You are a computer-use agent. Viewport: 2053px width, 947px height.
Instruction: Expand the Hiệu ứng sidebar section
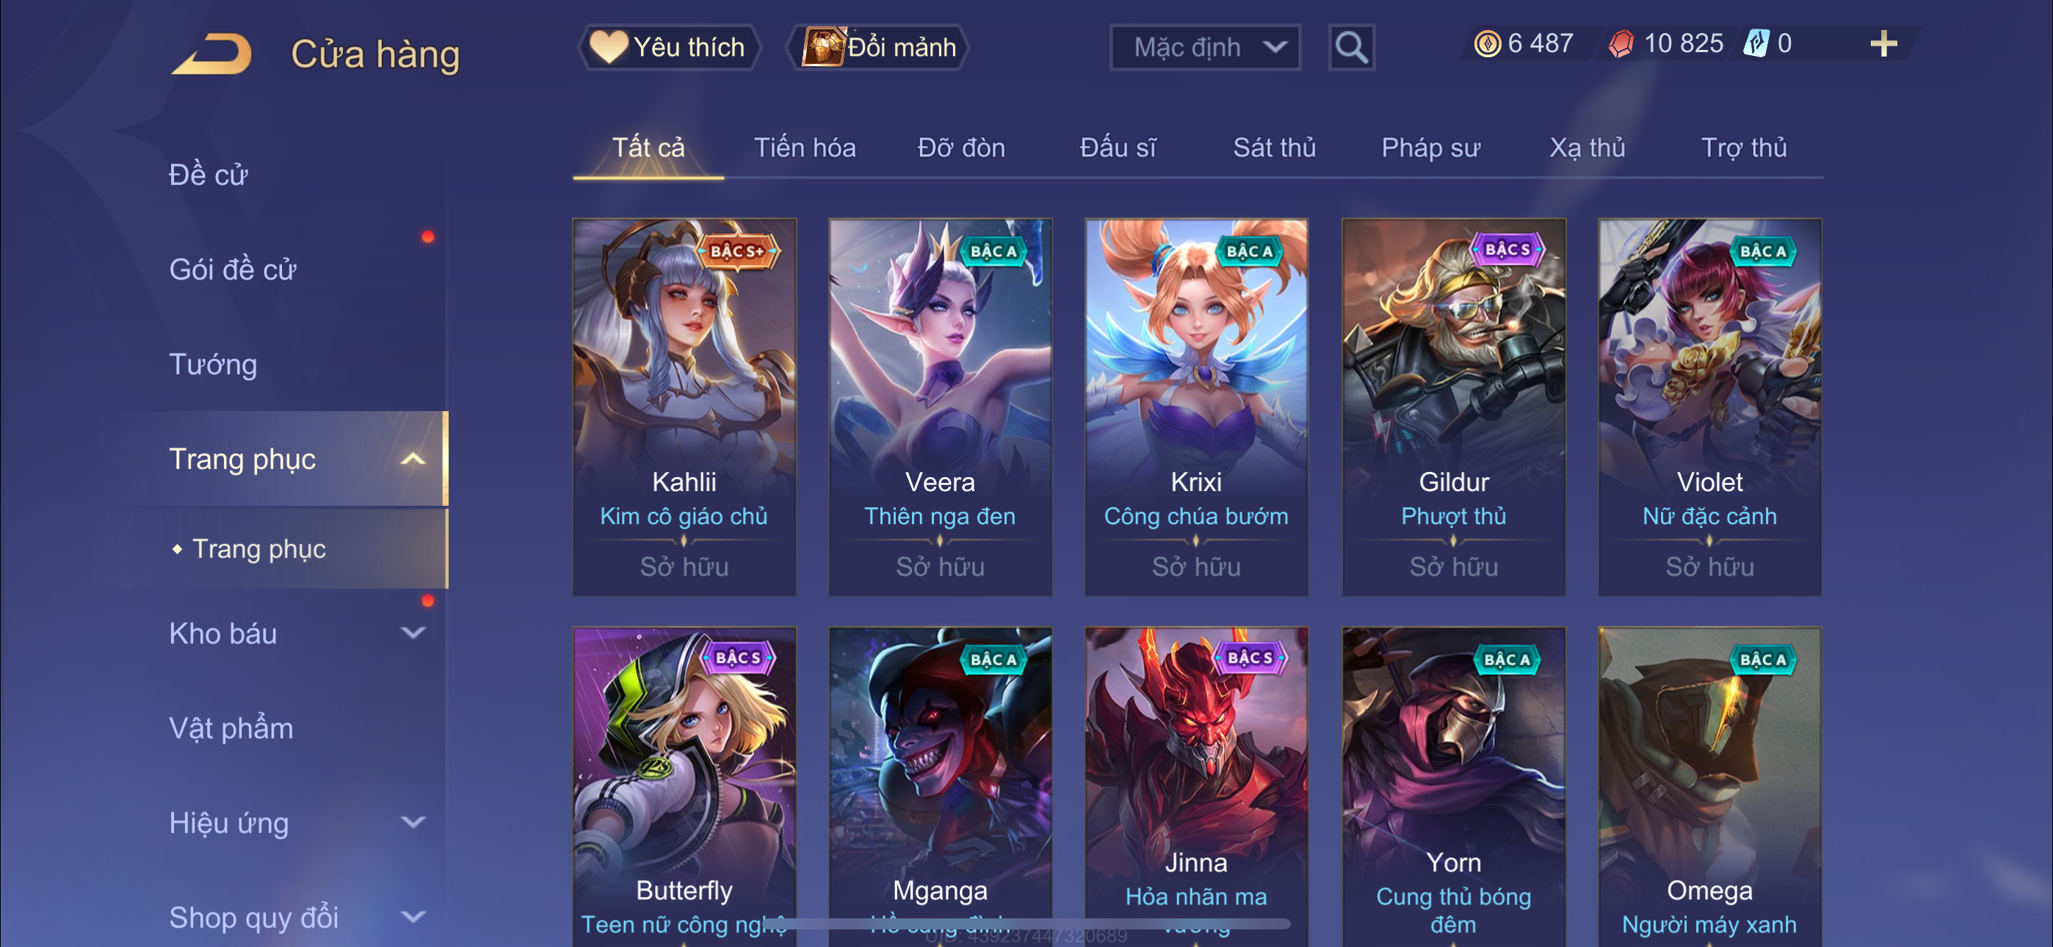412,823
